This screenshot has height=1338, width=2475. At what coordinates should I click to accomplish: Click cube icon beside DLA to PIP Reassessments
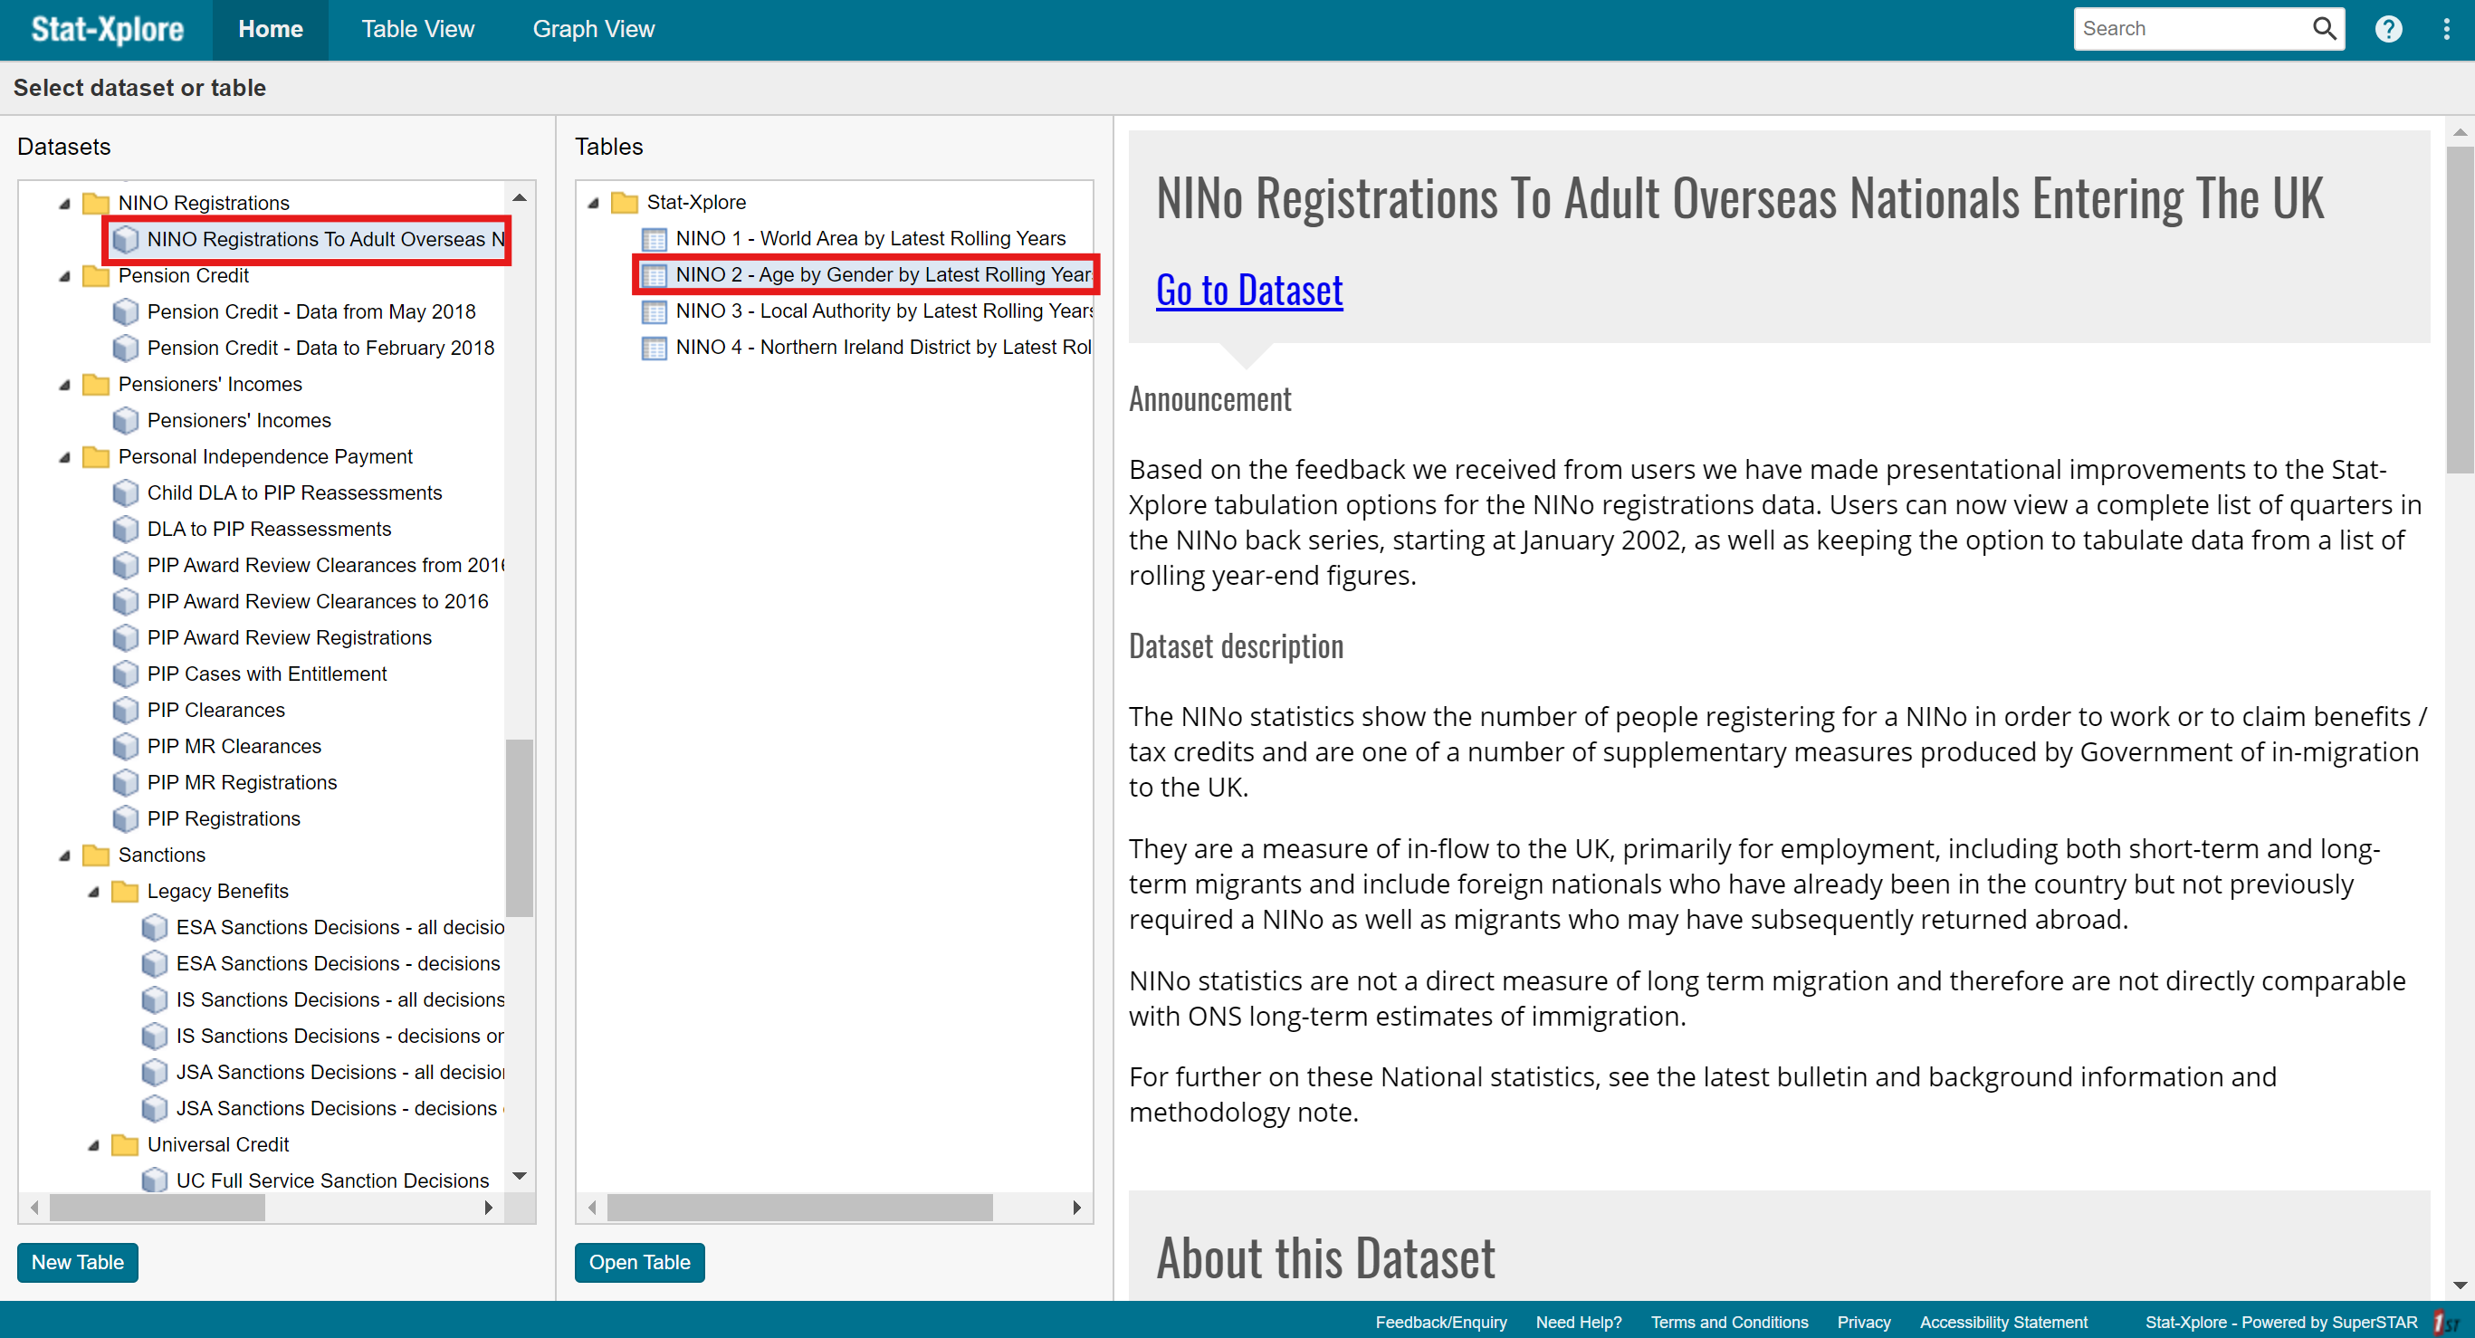[x=125, y=530]
